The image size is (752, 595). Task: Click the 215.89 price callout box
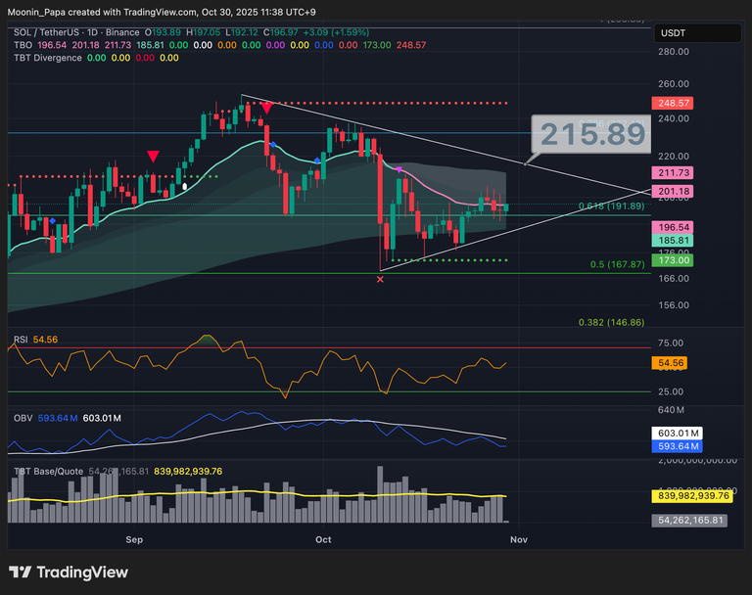pos(590,135)
